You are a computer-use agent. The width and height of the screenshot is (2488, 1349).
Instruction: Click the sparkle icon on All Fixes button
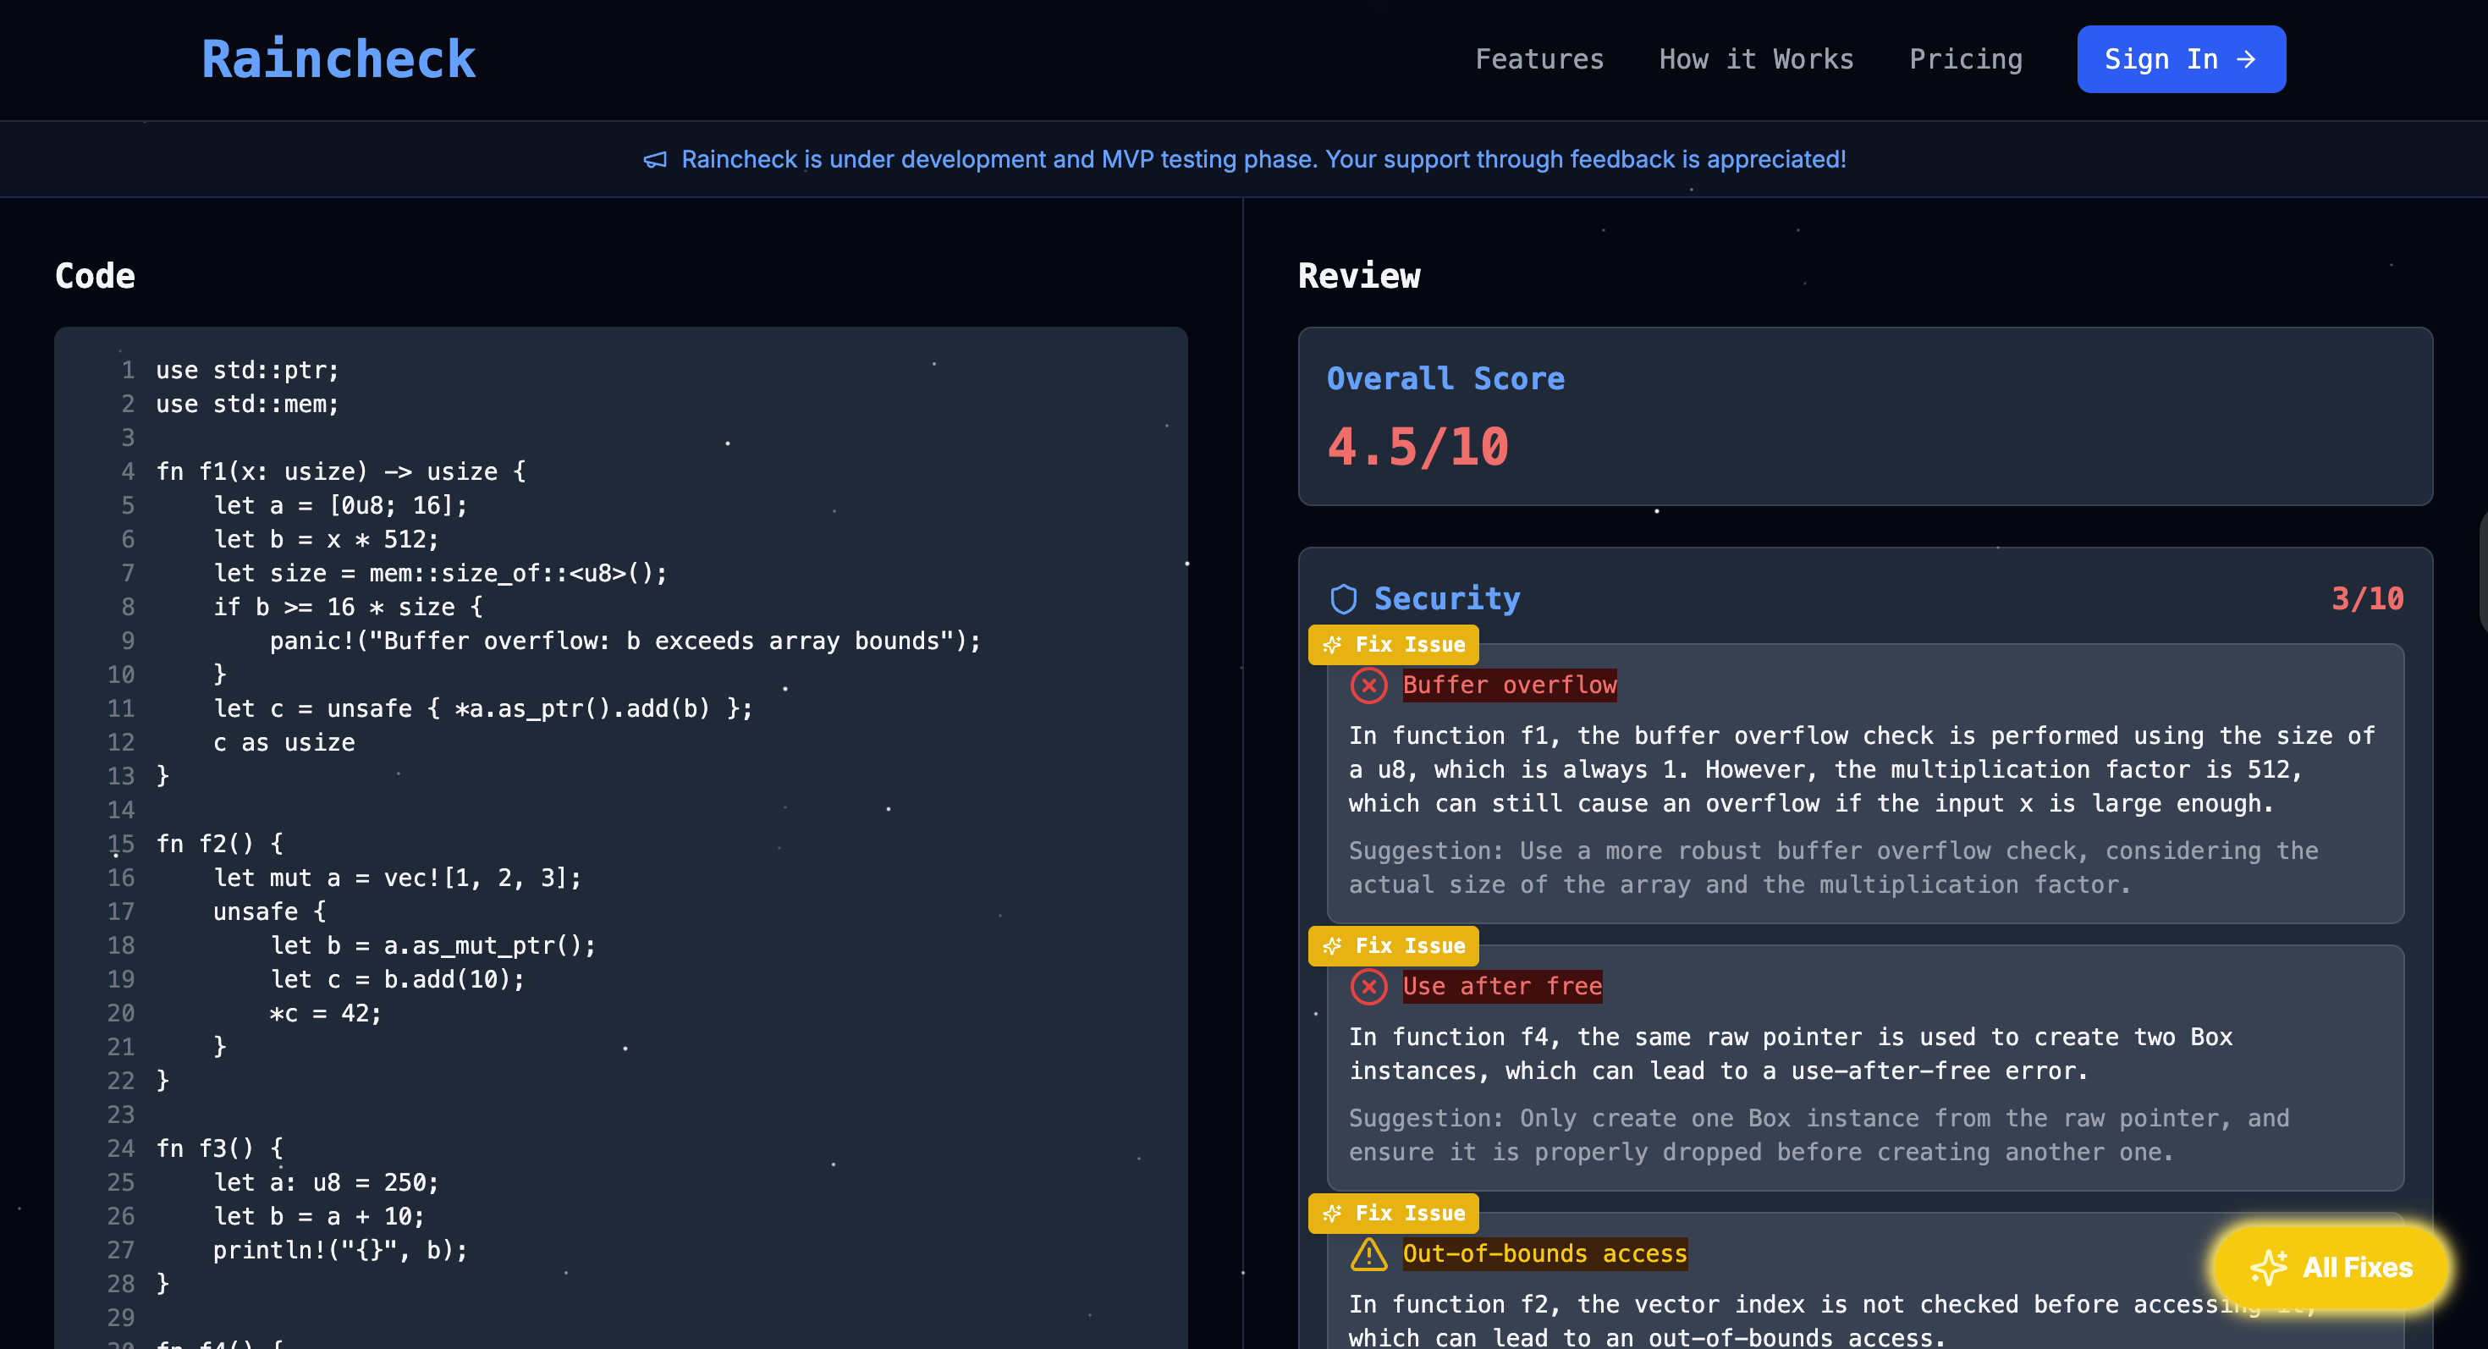(x=2268, y=1267)
